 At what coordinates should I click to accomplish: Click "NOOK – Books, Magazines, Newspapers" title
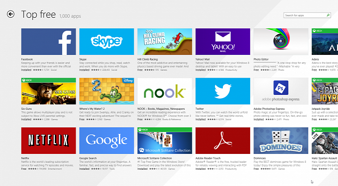click(161, 109)
